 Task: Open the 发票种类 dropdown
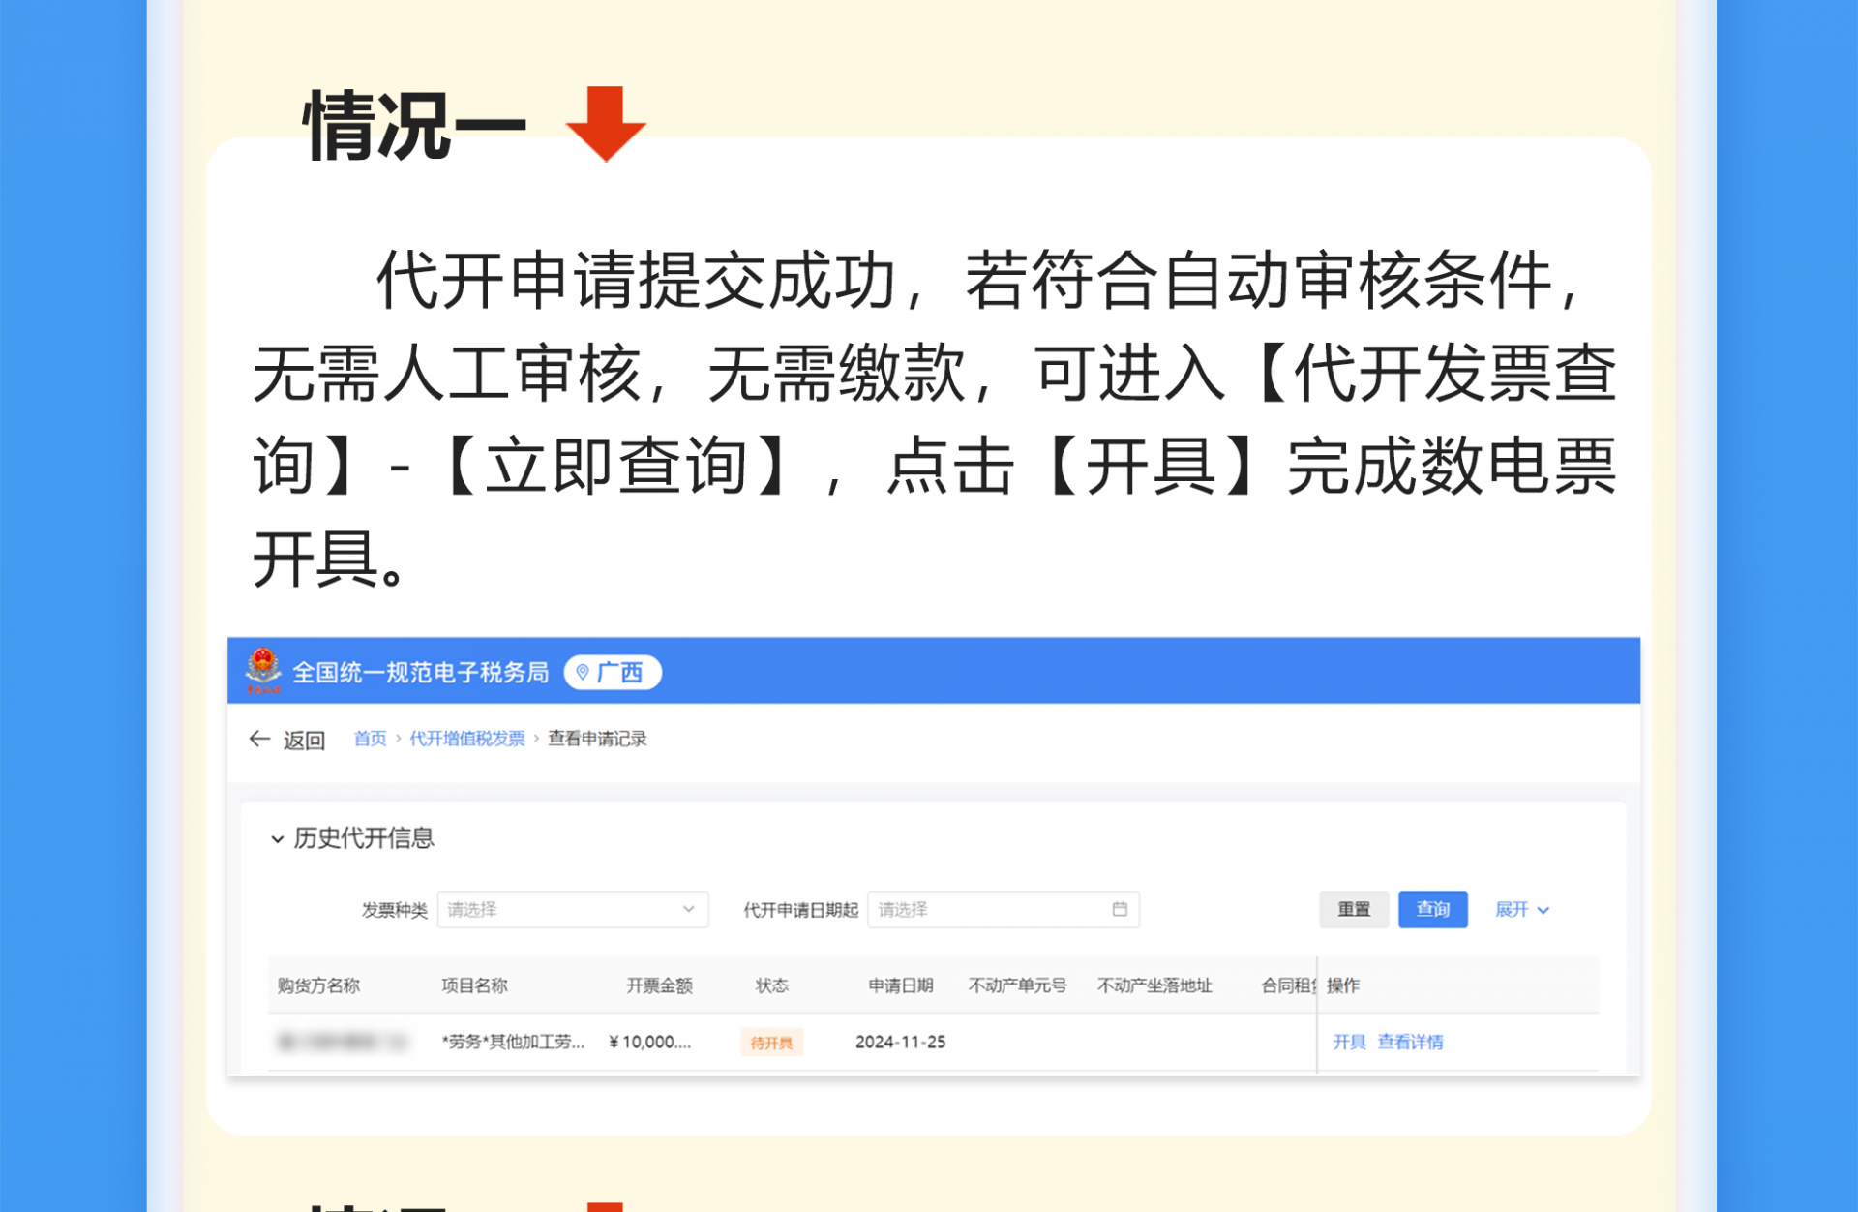572,909
